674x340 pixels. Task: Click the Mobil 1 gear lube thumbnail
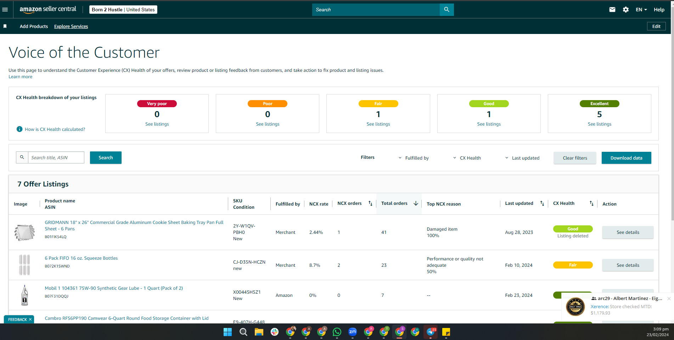24,295
